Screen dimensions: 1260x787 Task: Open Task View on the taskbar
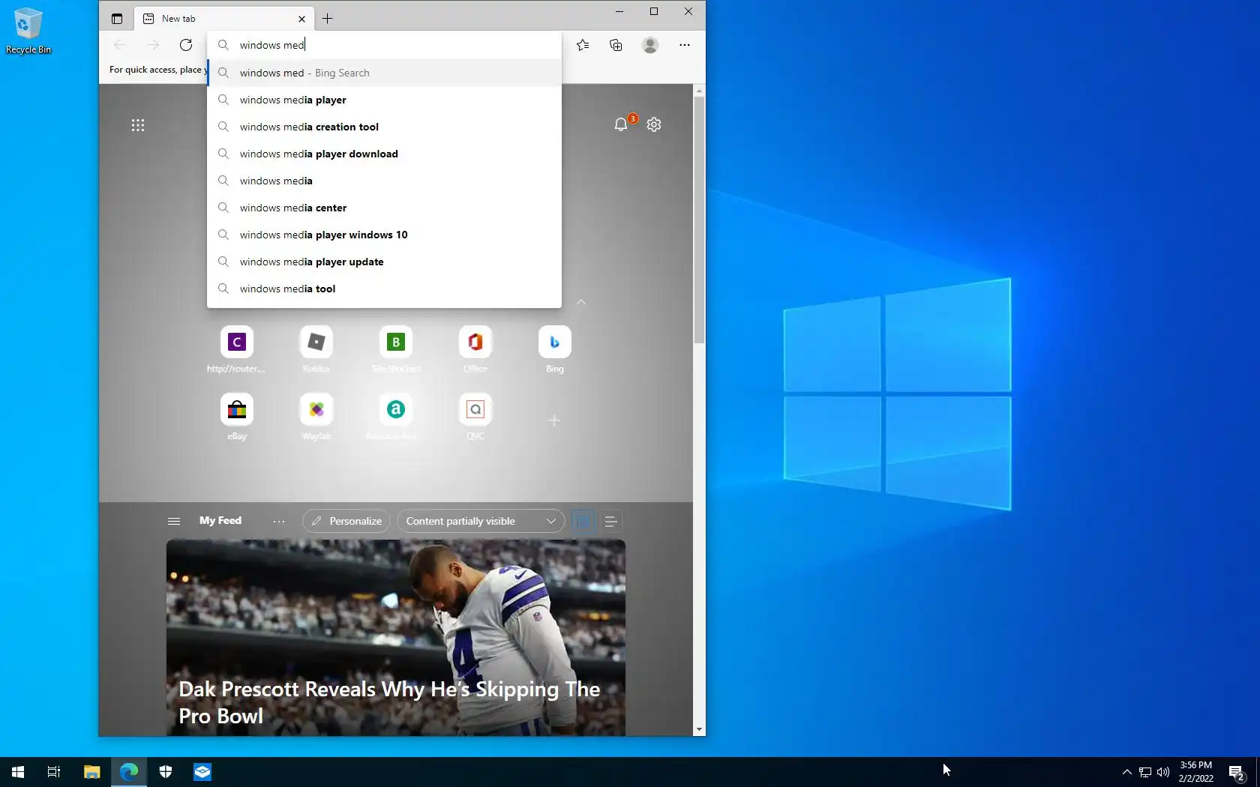click(x=54, y=772)
